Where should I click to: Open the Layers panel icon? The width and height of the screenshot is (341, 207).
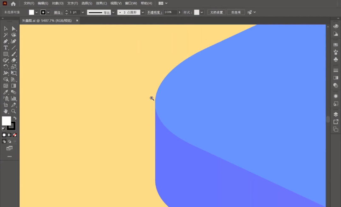click(336, 114)
